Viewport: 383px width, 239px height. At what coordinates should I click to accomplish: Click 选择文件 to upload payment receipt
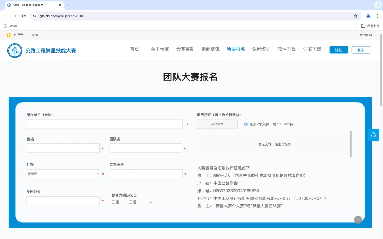pyautogui.click(x=217, y=124)
